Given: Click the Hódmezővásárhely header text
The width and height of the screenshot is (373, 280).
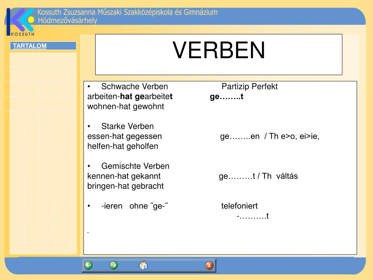Looking at the screenshot, I should tap(67, 20).
